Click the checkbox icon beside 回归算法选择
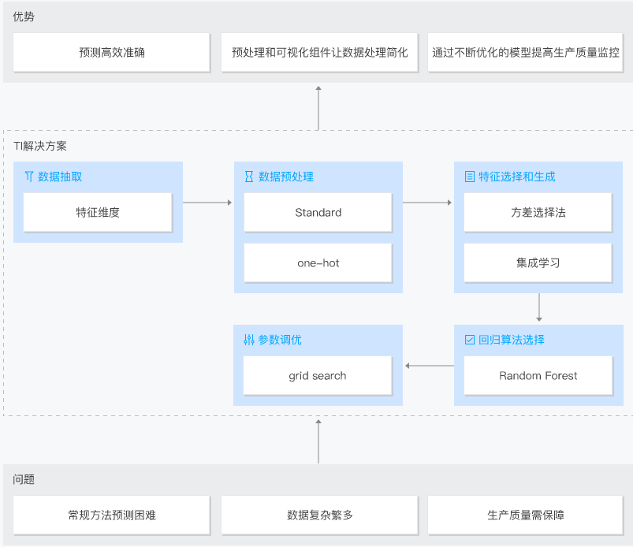This screenshot has height=547, width=633. tap(470, 340)
